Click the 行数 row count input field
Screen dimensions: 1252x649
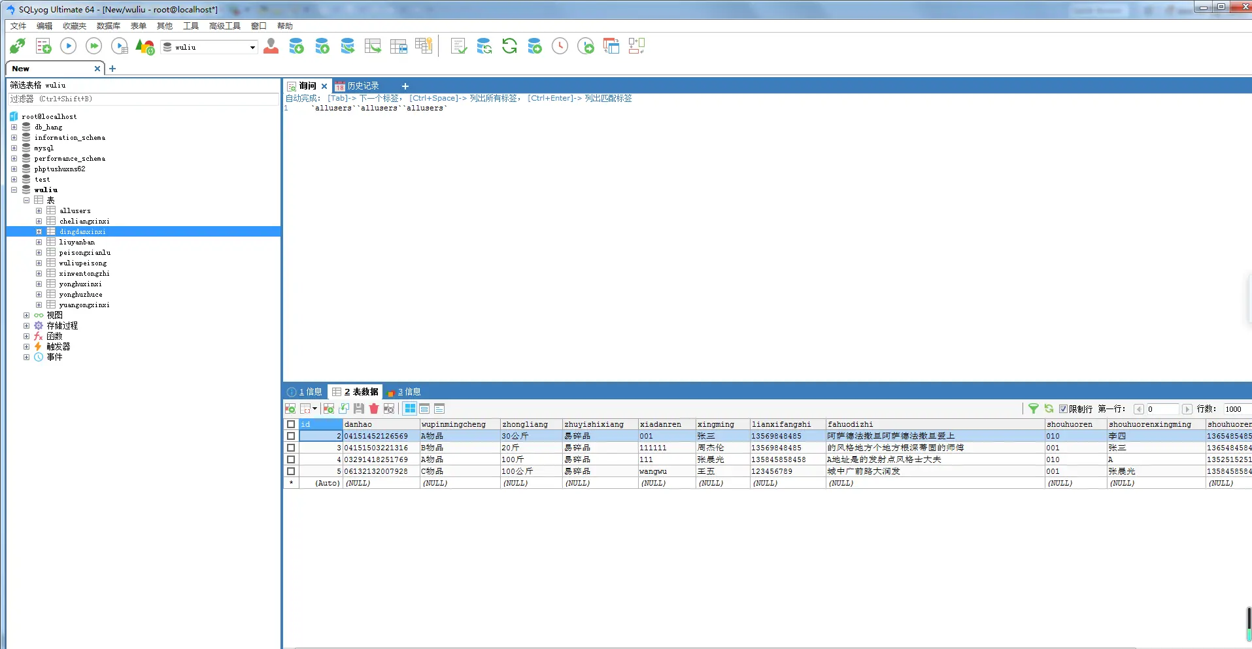(x=1238, y=409)
